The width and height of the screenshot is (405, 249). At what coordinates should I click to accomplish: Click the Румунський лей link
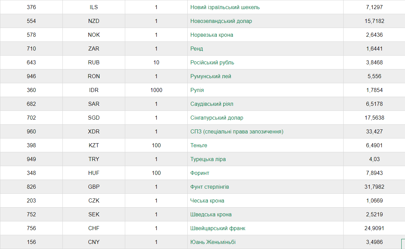pyautogui.click(x=211, y=76)
